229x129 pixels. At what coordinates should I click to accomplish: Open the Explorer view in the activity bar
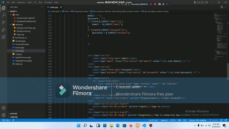pyautogui.click(x=4, y=8)
